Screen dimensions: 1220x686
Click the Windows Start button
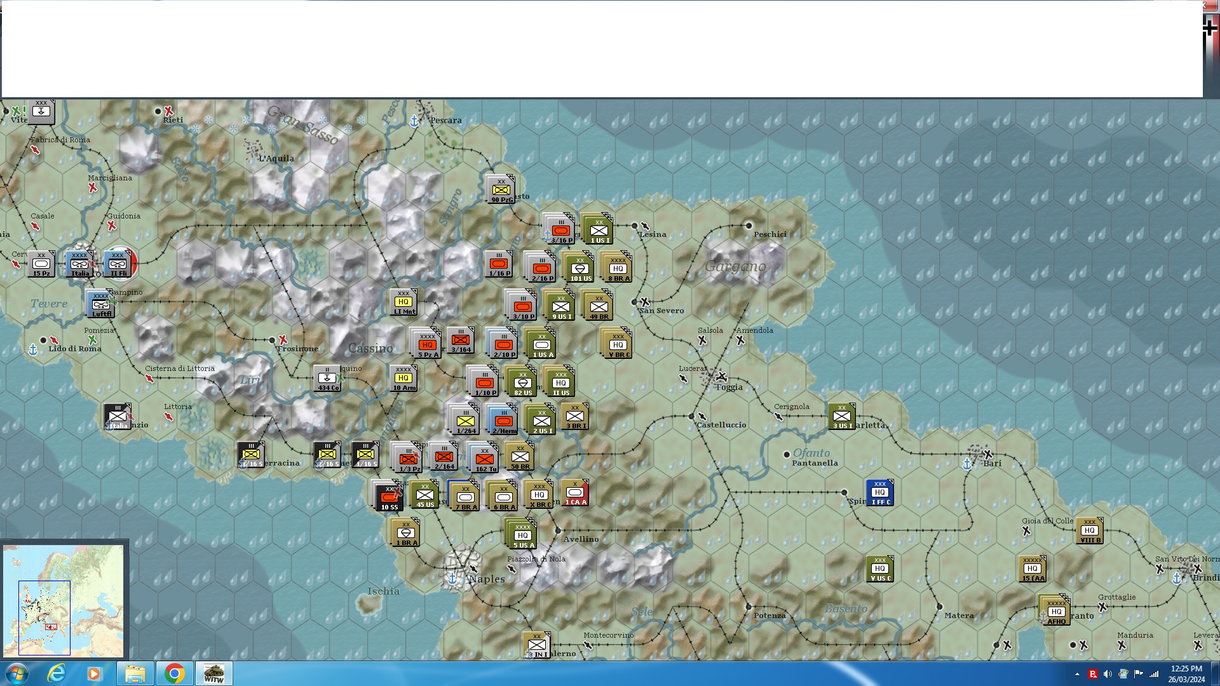pyautogui.click(x=16, y=673)
